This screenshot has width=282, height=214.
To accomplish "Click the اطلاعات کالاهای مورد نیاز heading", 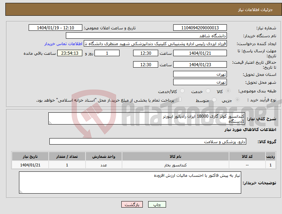I will 250,130.
